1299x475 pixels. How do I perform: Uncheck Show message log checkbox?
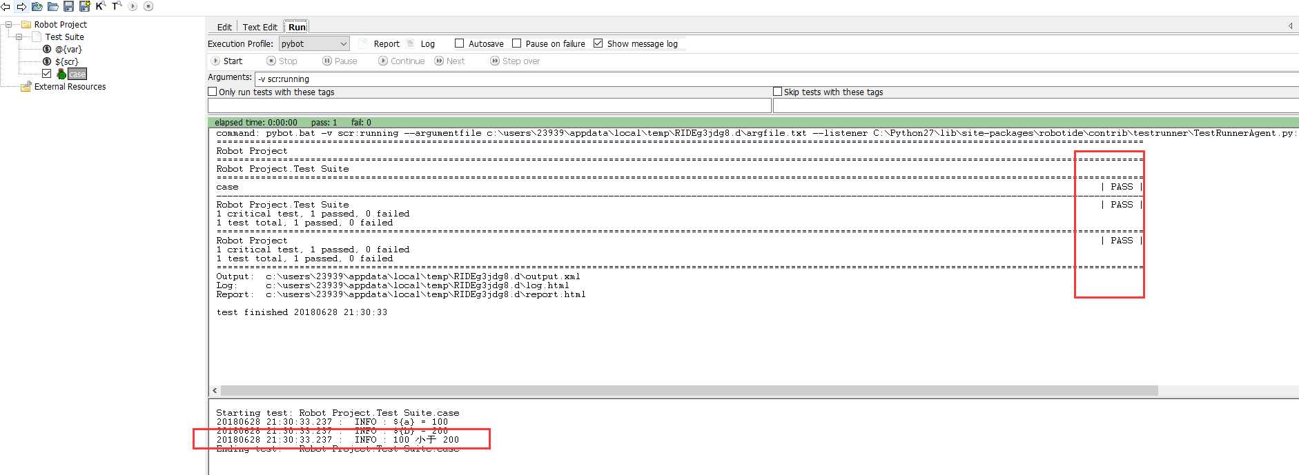tap(598, 43)
